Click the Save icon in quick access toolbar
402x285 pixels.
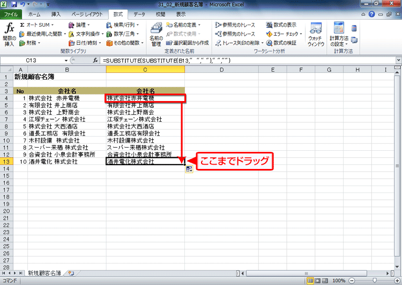click(14, 4)
